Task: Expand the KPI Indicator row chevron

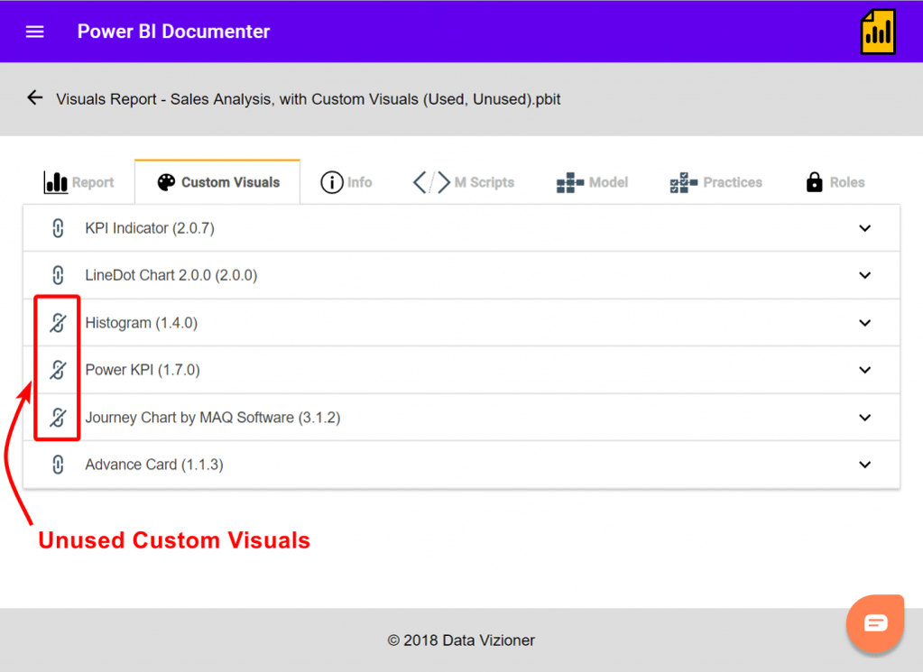Action: click(x=864, y=228)
